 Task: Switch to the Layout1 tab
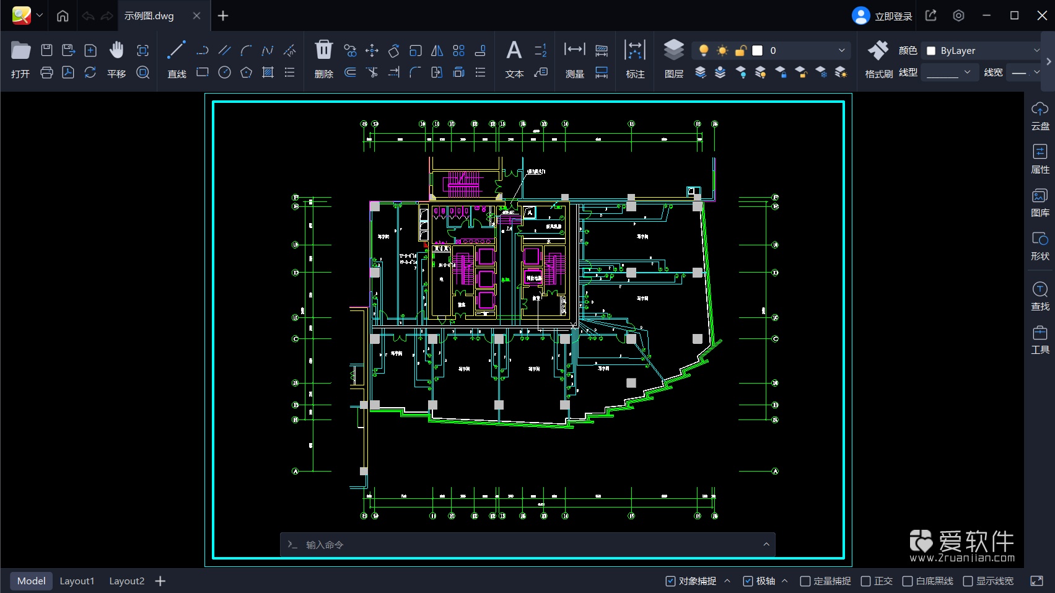point(77,581)
